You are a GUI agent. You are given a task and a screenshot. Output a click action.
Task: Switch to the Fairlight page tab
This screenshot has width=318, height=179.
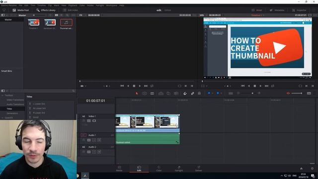click(x=179, y=169)
